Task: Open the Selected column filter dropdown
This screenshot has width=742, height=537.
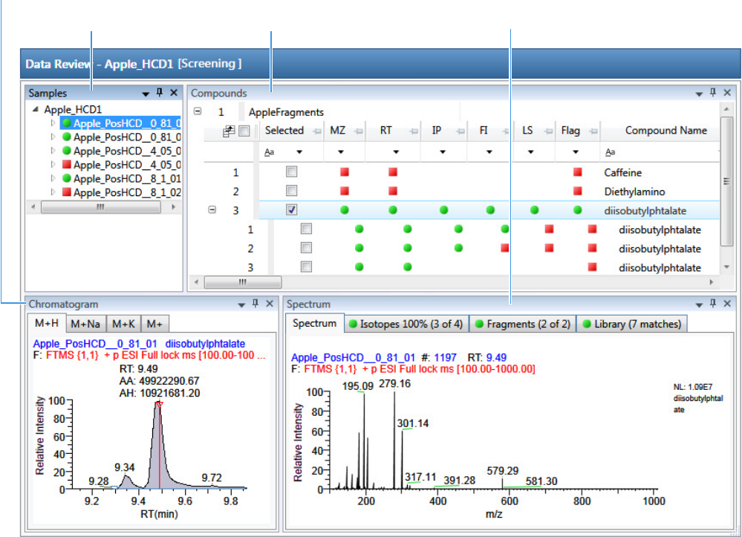Action: 299,152
